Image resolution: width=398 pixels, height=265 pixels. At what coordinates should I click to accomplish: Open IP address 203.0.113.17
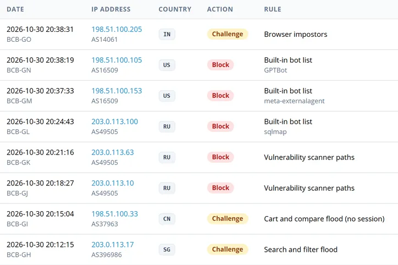tap(113, 245)
